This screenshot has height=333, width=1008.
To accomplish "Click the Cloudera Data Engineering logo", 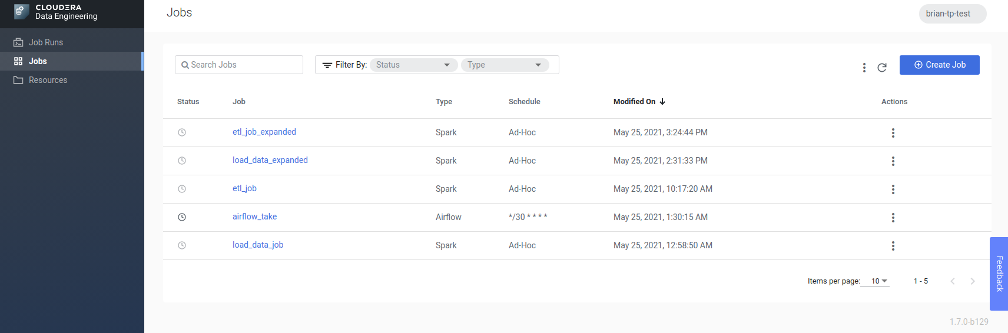I will tap(21, 12).
